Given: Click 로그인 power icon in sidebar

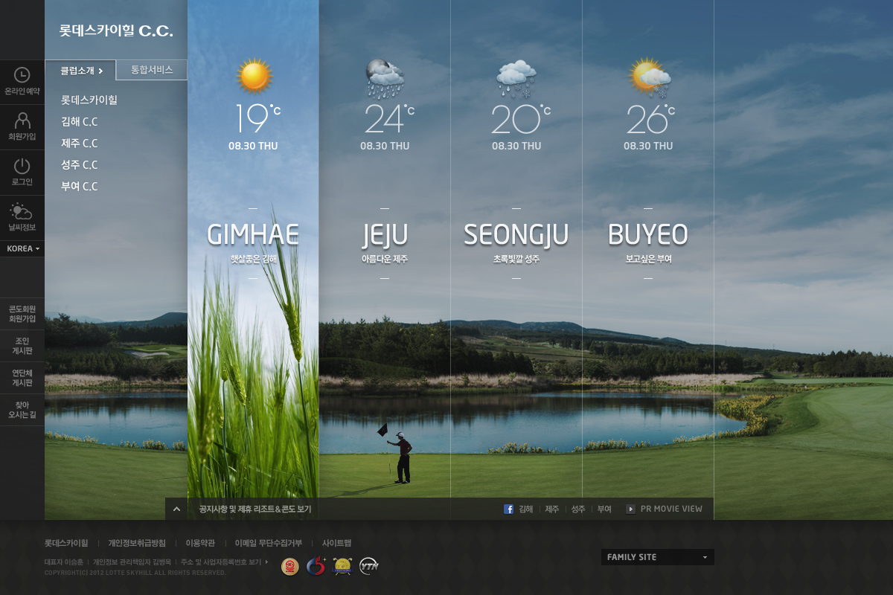Looking at the screenshot, I should (22, 165).
